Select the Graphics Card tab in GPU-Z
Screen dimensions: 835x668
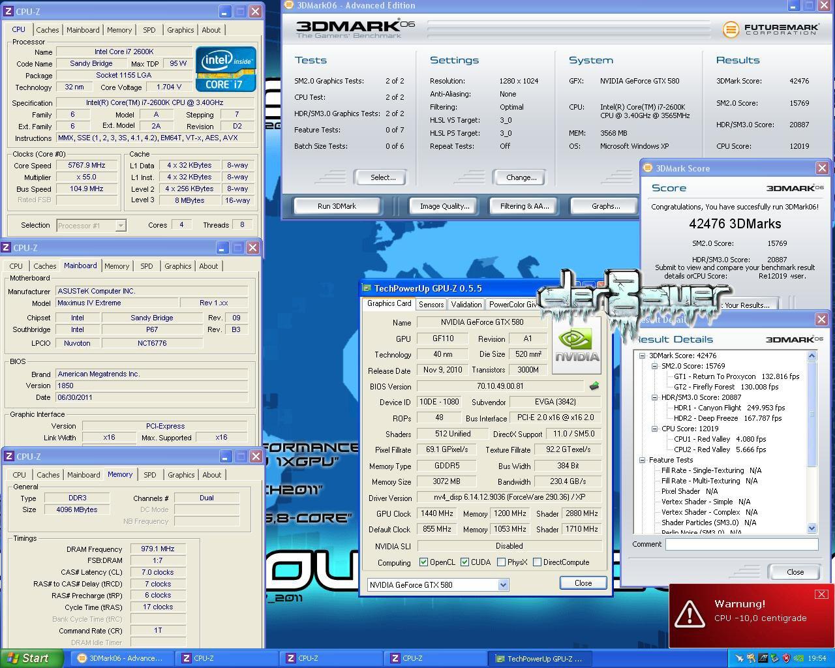click(x=389, y=303)
